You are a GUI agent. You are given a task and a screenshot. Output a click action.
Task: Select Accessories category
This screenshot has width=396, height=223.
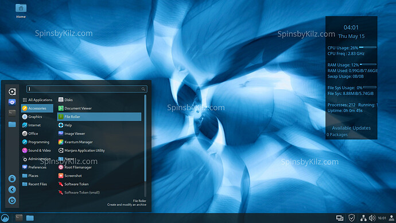[x=37, y=108]
